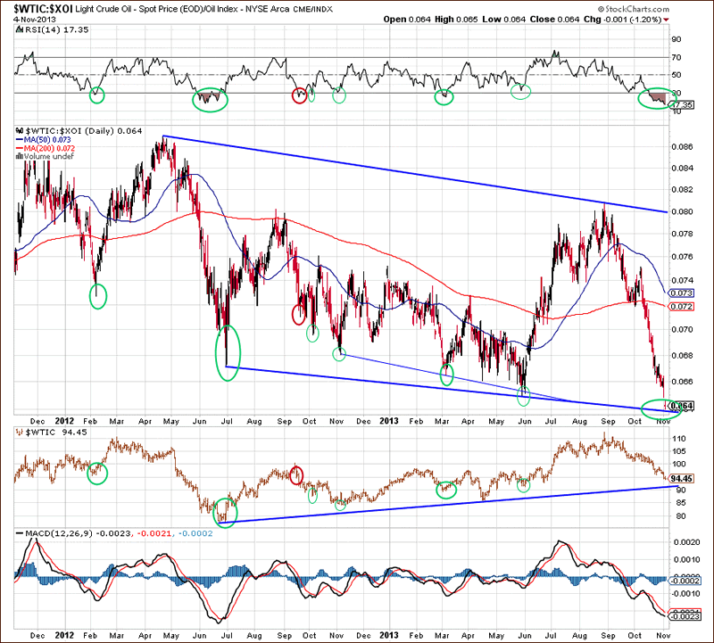
Task: Click the red-outlined 0.072 MA value tag
Action: (x=681, y=307)
